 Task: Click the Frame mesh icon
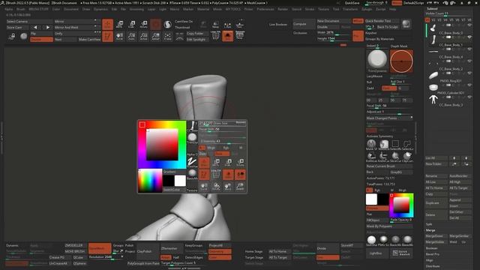(x=168, y=37)
